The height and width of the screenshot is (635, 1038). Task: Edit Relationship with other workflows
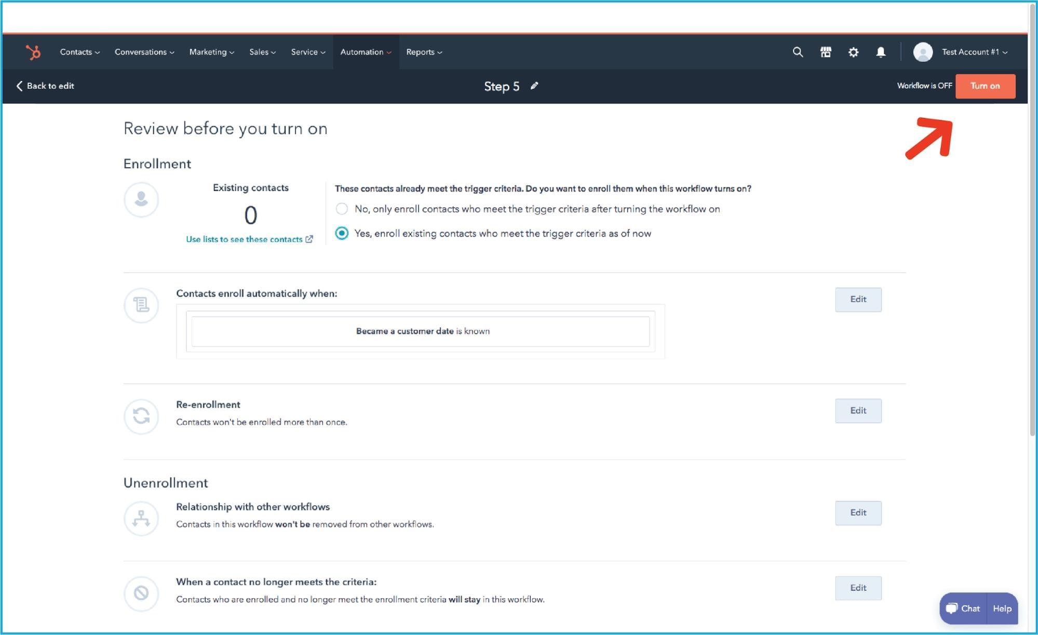pyautogui.click(x=858, y=513)
